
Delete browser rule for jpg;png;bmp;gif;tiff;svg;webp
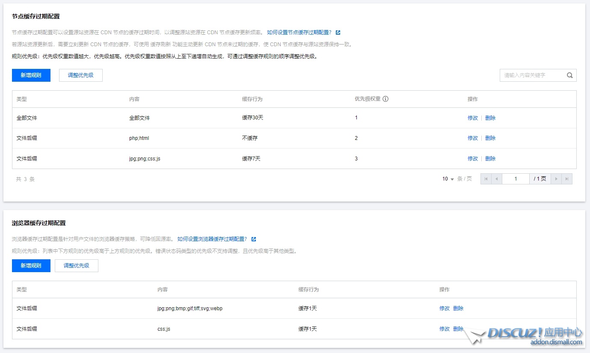tap(458, 309)
